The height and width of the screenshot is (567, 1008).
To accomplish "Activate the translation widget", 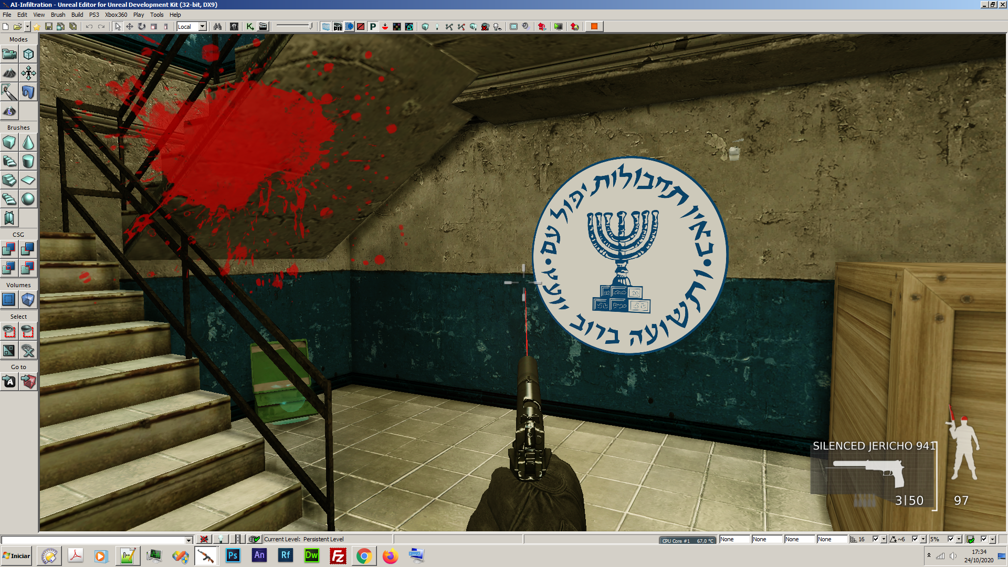I will coord(130,26).
